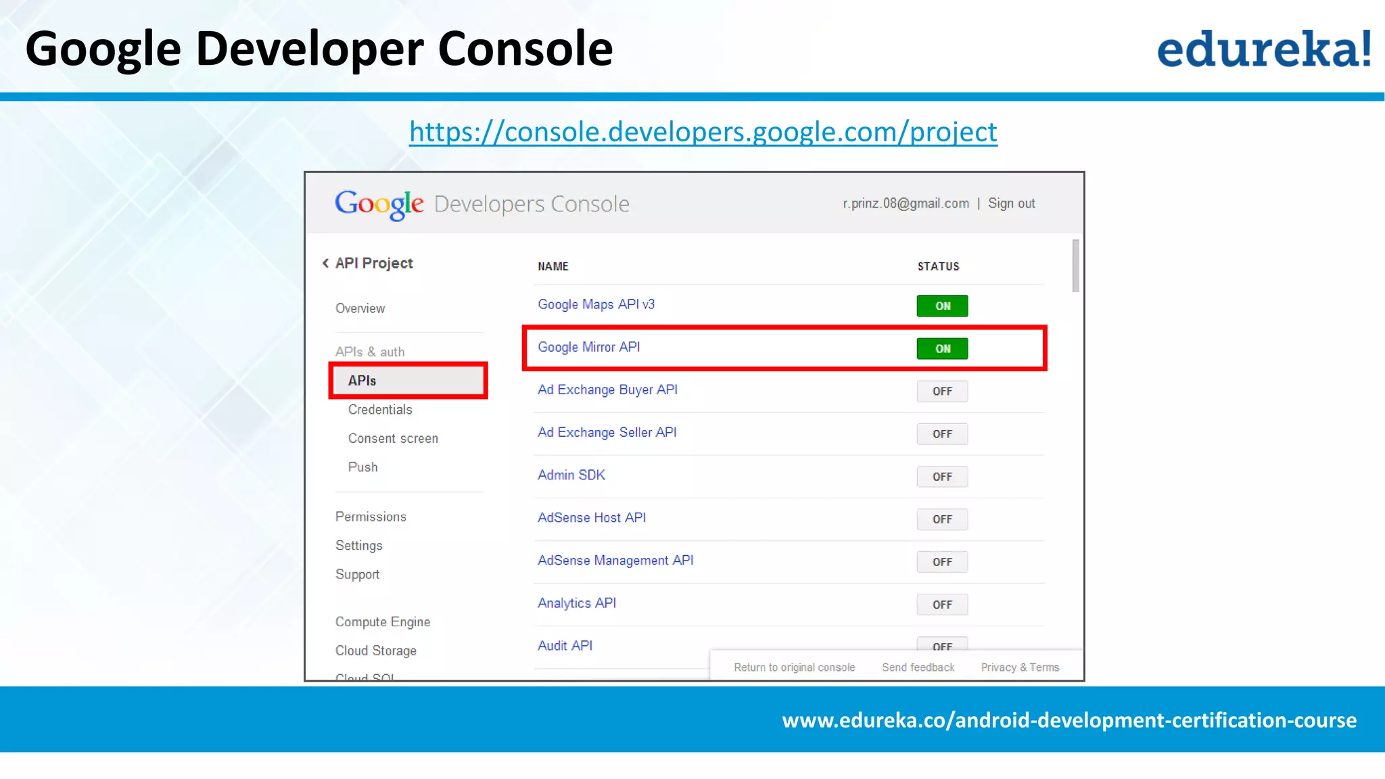The width and height of the screenshot is (1385, 779).
Task: Open Privacy & Terms link
Action: pyautogui.click(x=1020, y=667)
